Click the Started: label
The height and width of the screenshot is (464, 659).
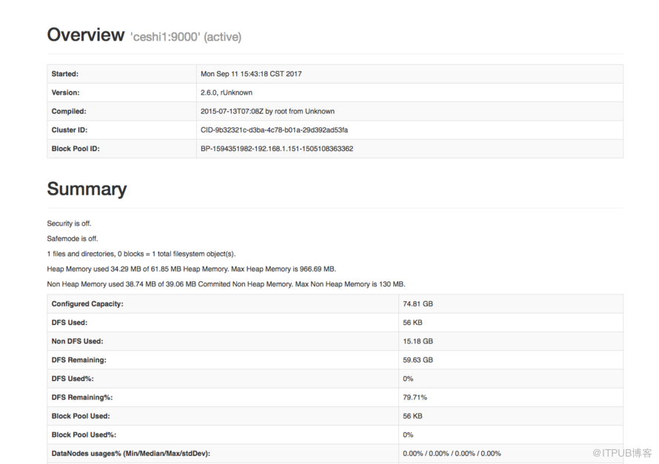pyautogui.click(x=64, y=74)
